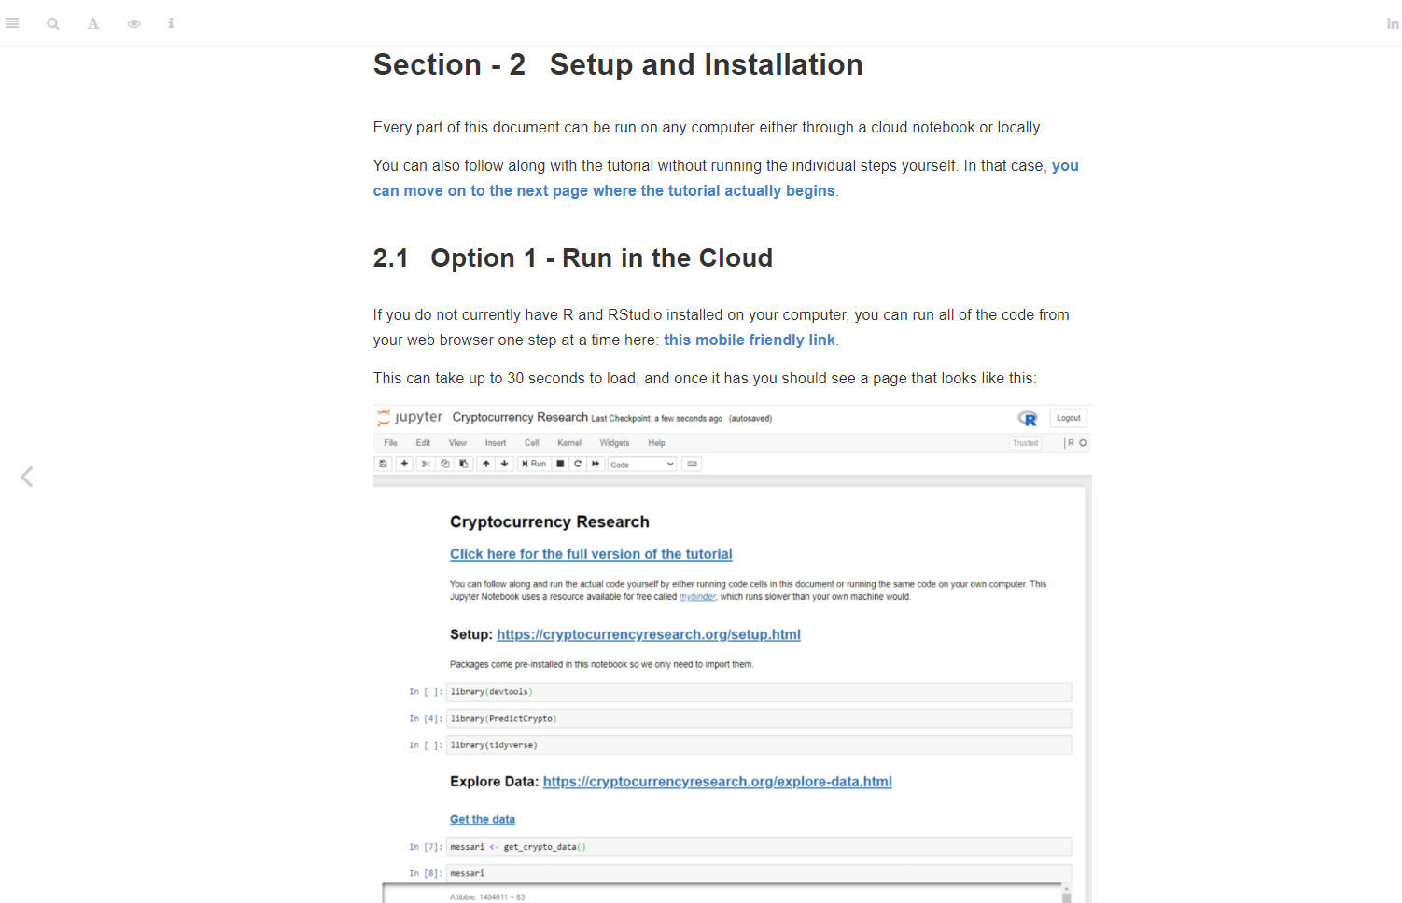Toggle the sidebar menu icon
Viewport: 1402px width, 903px height.
click(x=12, y=23)
